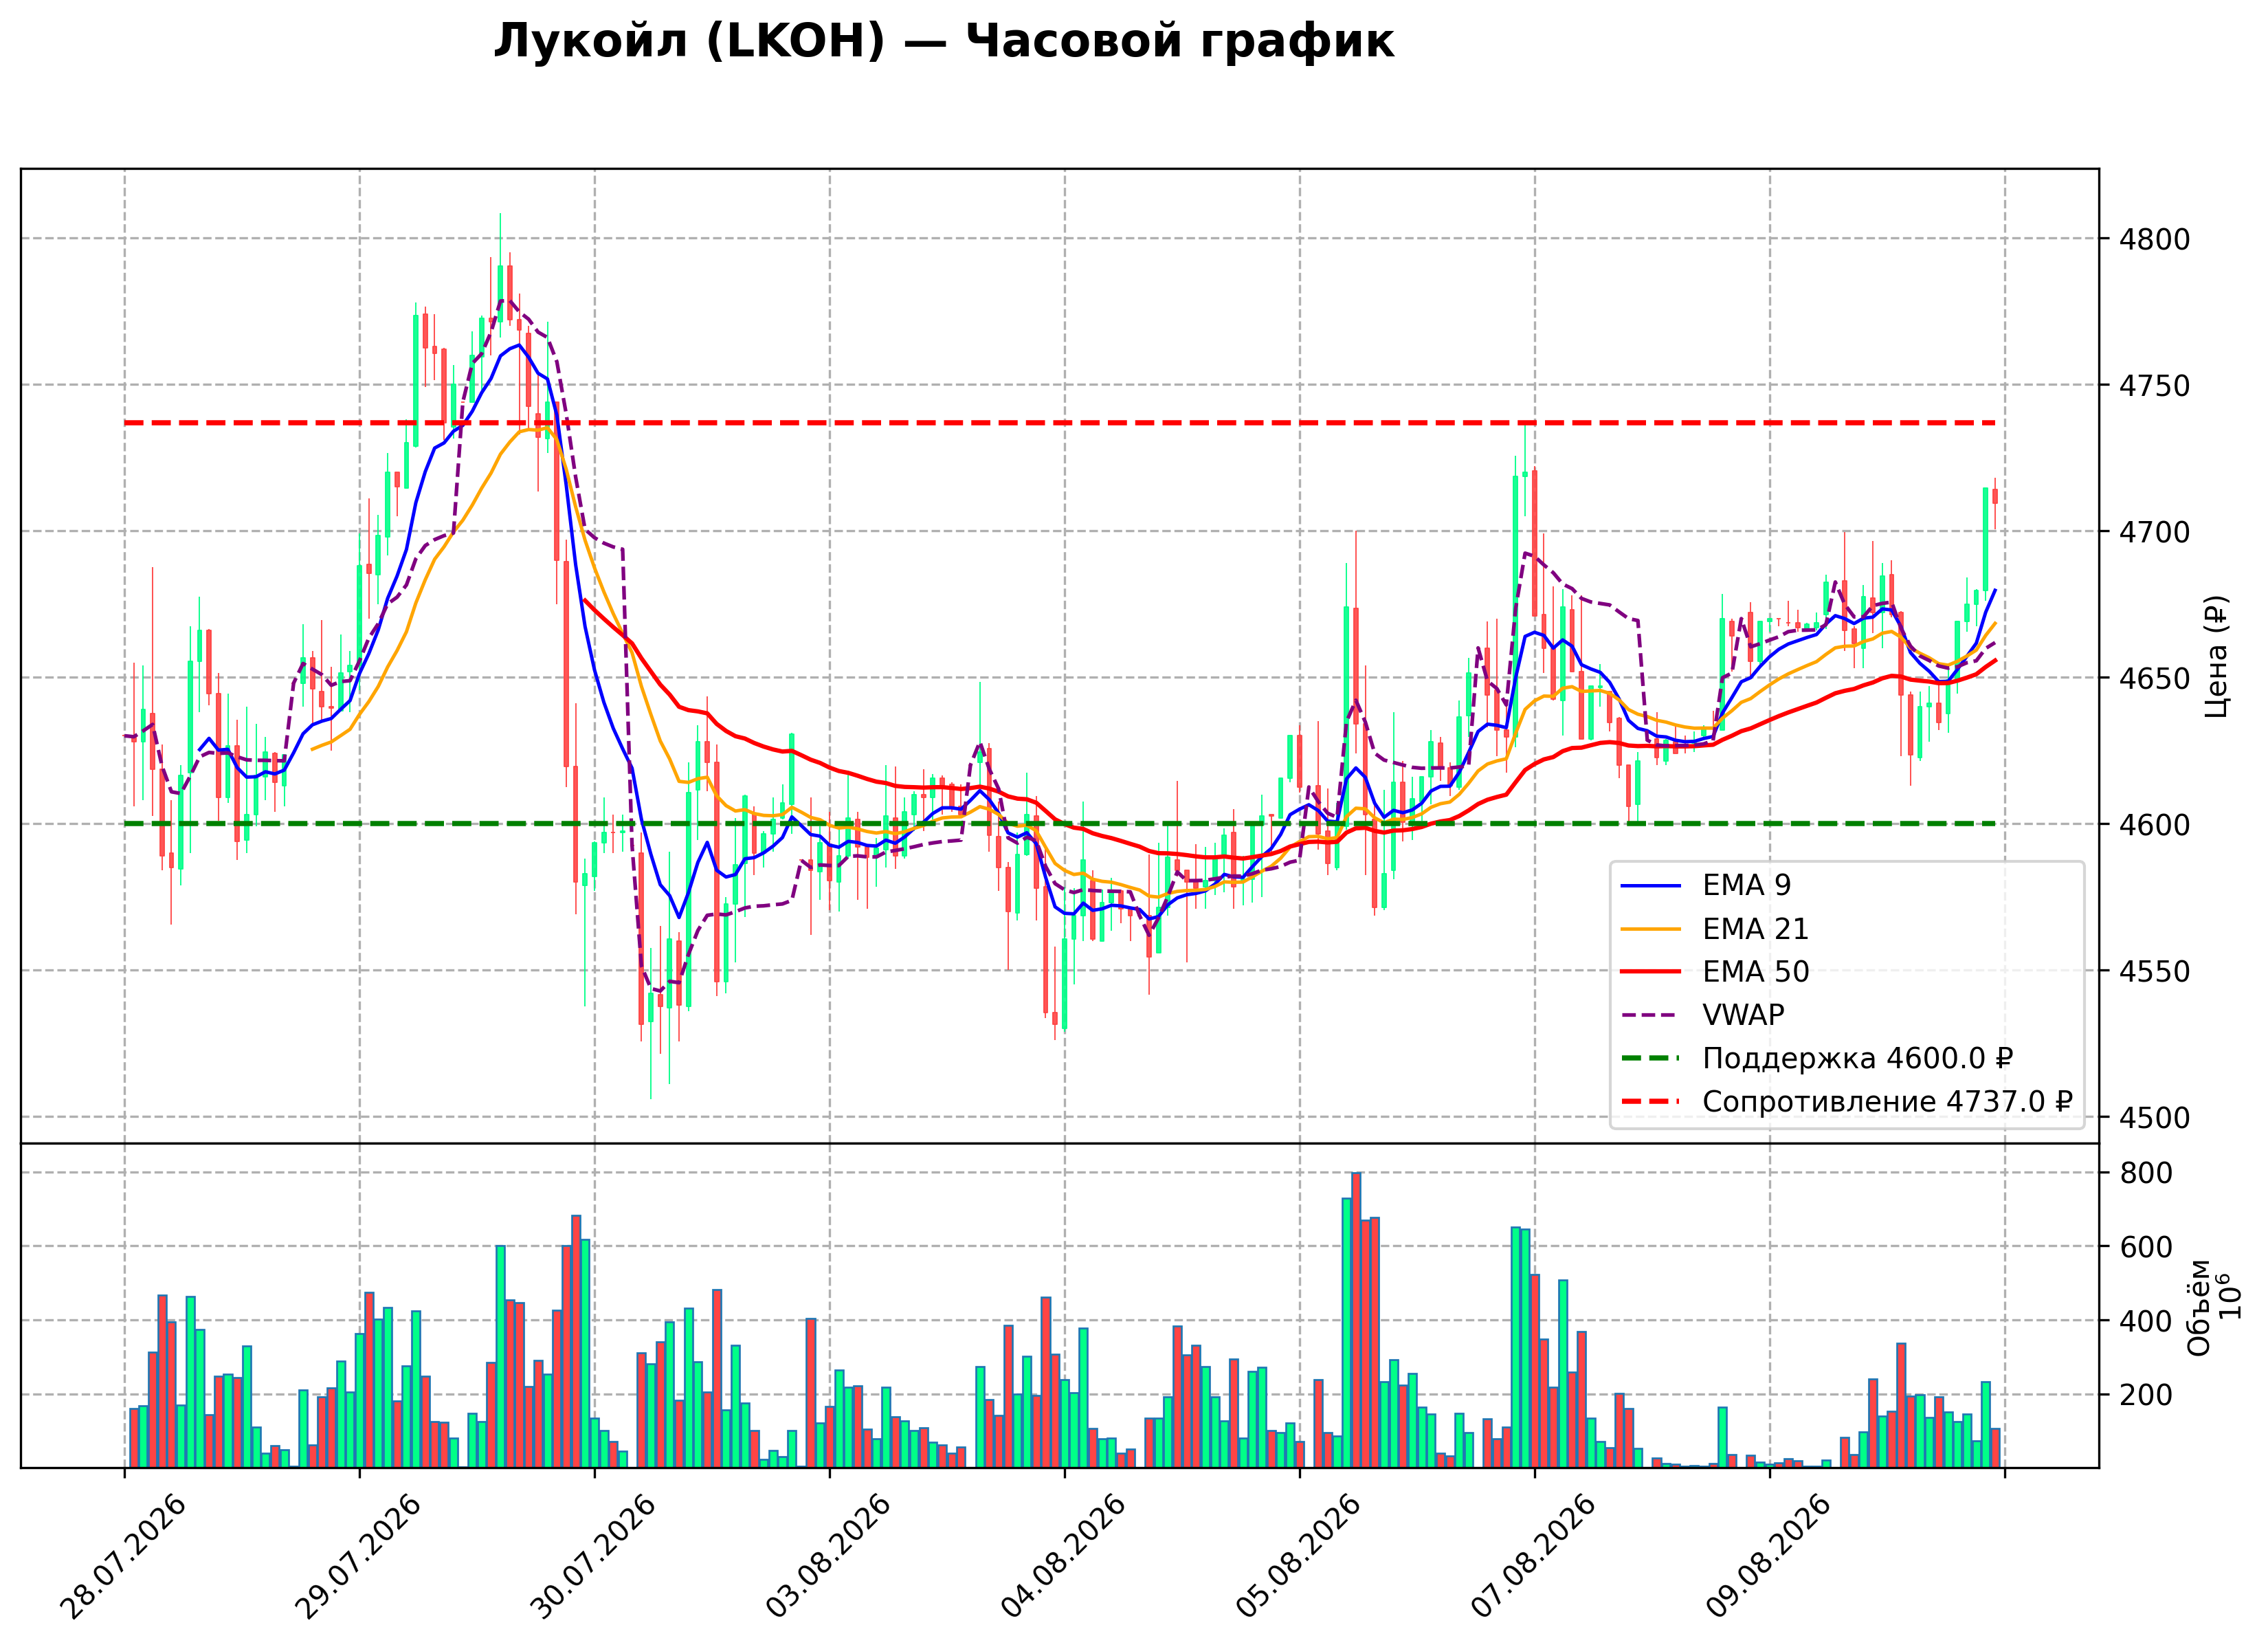The height and width of the screenshot is (1645, 2268).
Task: Click the "29.07.2026" date label
Action: 359,1557
